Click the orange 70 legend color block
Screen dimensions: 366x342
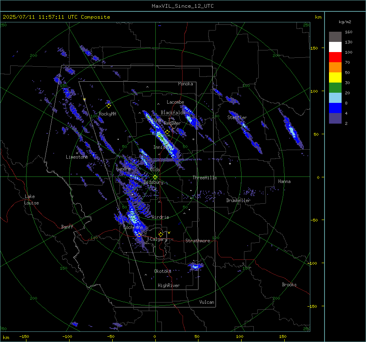[x=335, y=67]
